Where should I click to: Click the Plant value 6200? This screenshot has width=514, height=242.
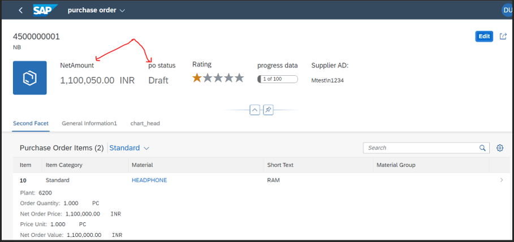coord(45,193)
